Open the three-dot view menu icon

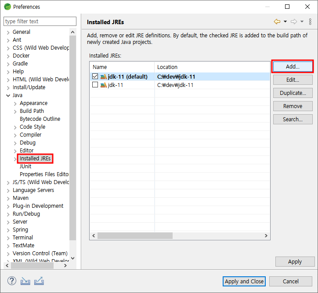coord(310,22)
